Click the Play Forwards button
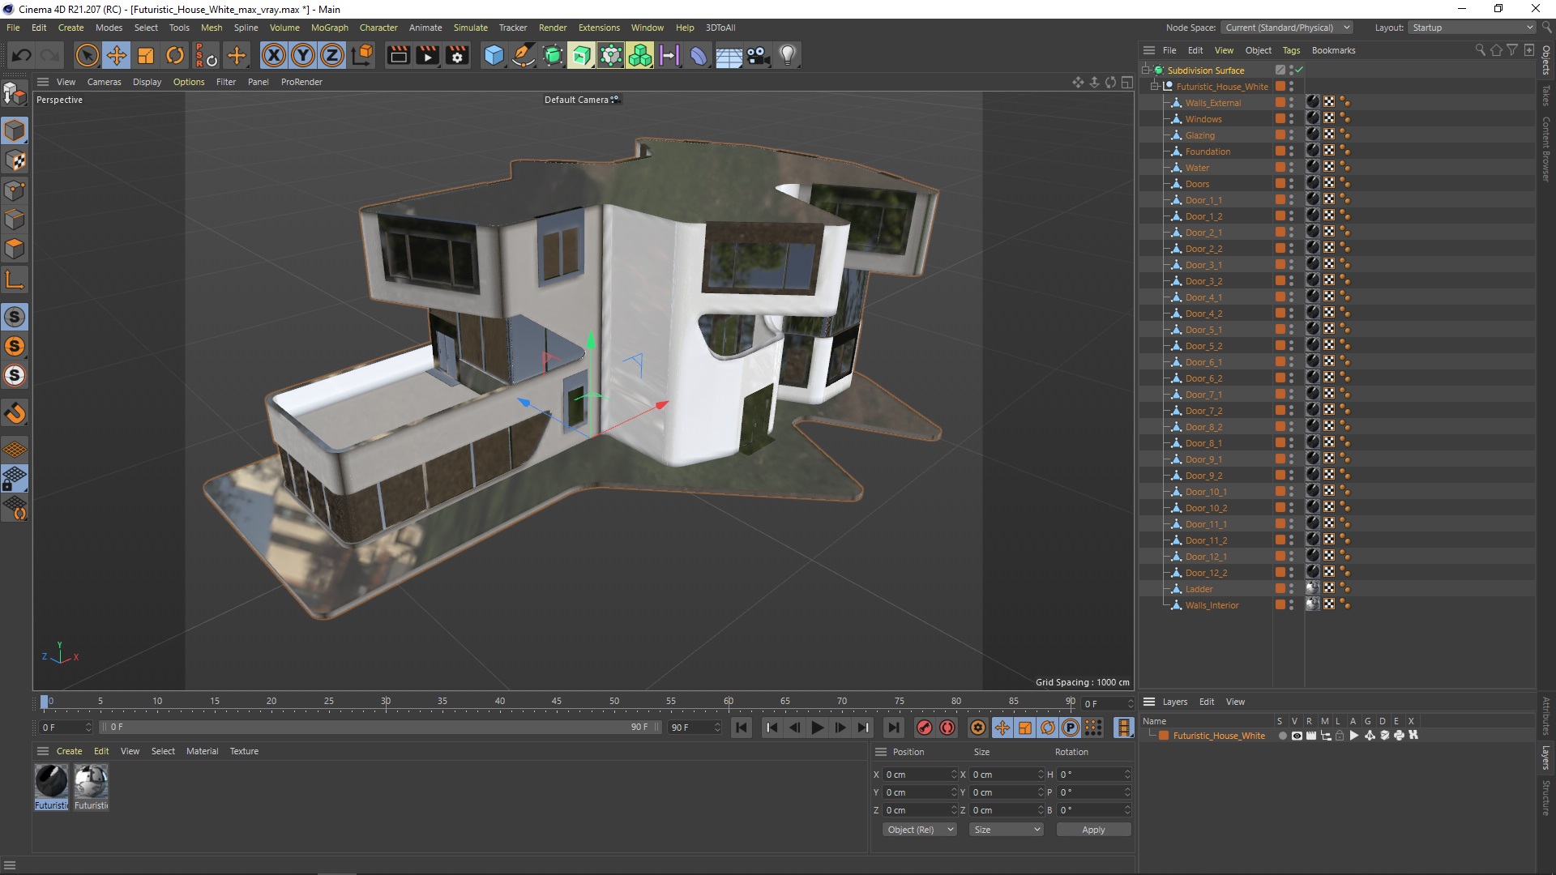The height and width of the screenshot is (875, 1556). (817, 728)
